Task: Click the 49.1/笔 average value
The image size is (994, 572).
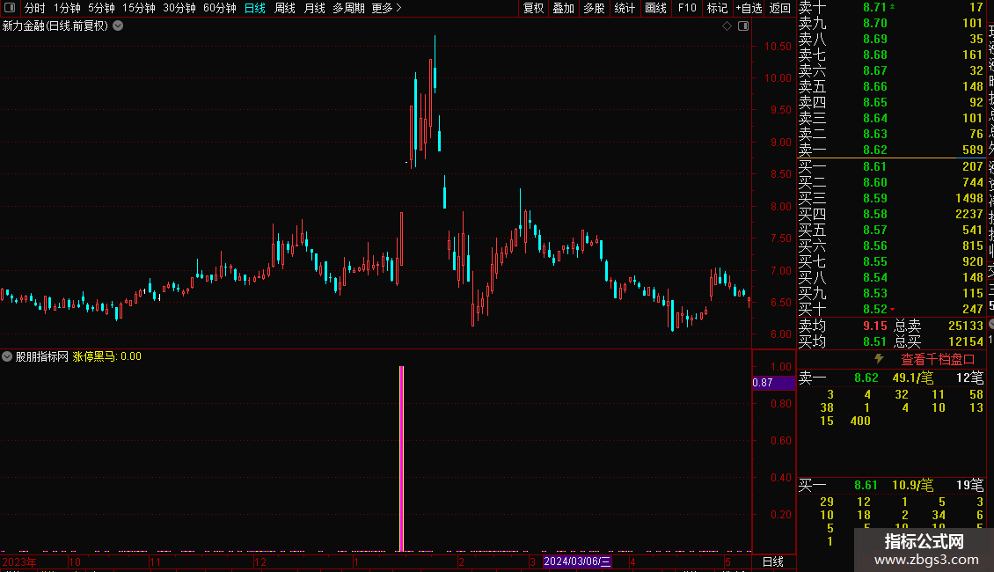Action: [913, 378]
